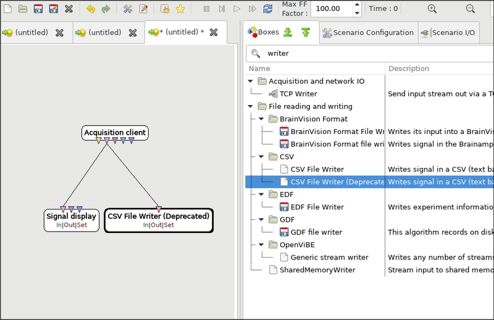Close the first untitled scenario tab
494x320 pixels.
click(59, 33)
